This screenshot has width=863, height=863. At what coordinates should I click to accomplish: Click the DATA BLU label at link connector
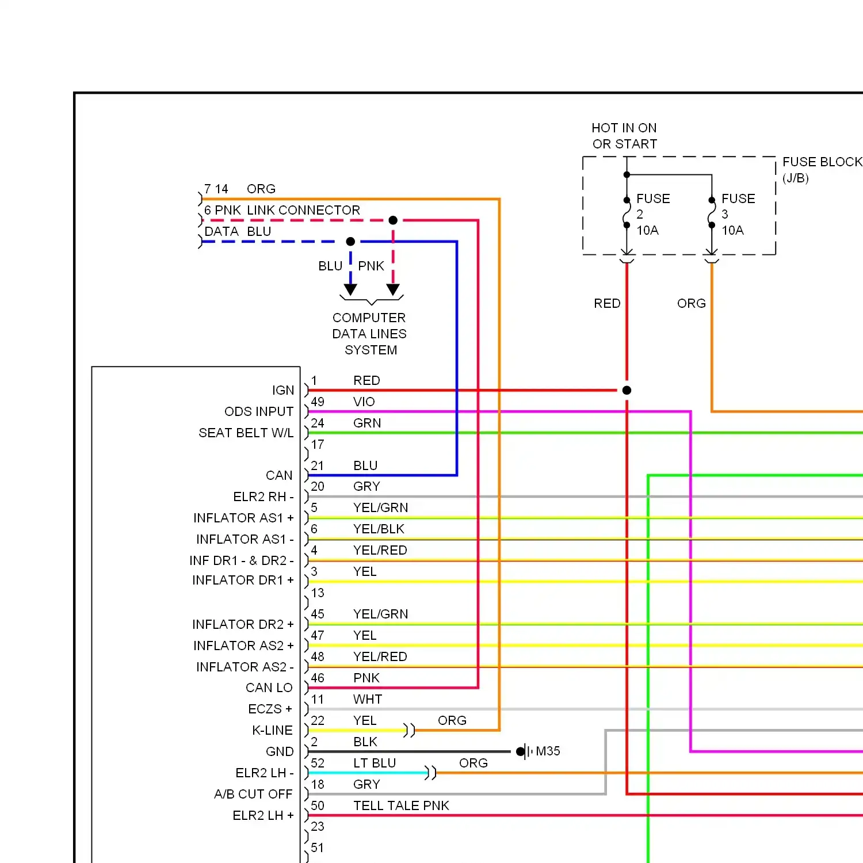(x=238, y=231)
